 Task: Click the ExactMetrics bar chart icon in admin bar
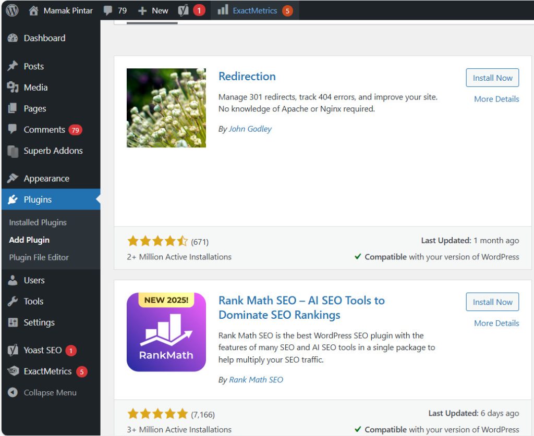(223, 10)
